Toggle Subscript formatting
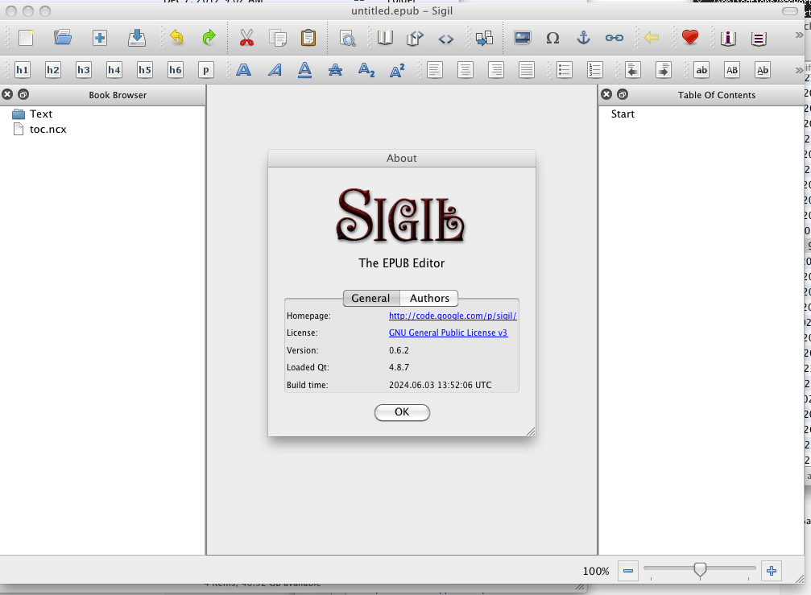811x595 pixels. click(366, 70)
